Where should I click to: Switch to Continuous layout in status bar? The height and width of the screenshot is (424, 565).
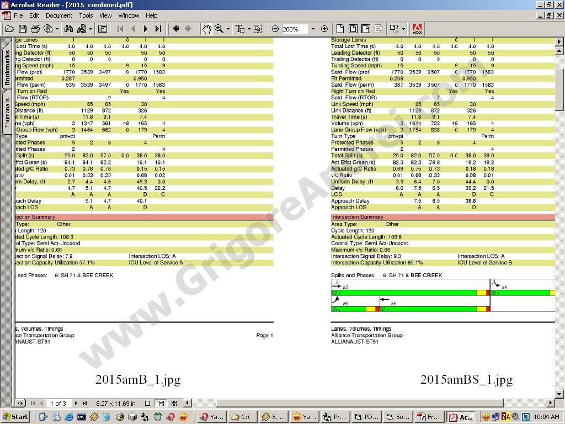(162, 403)
